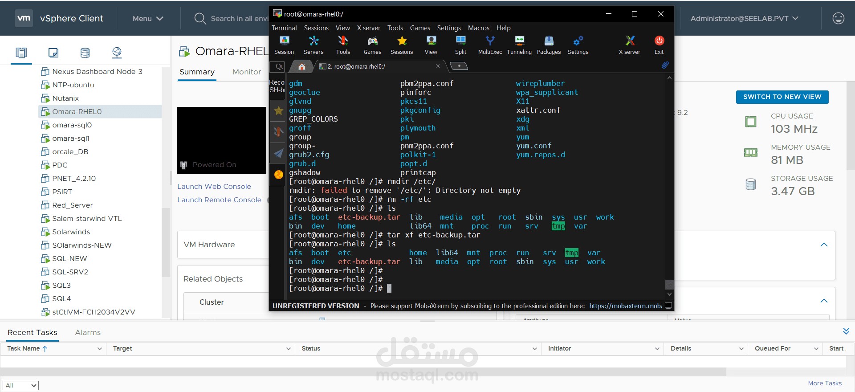Go to MobaXterm home tab icon
The image size is (855, 392).
coord(302,66)
